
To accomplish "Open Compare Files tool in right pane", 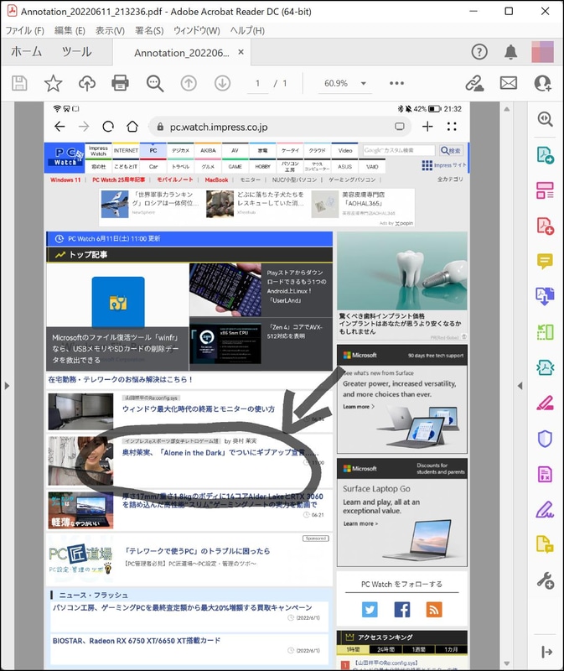I will (545, 332).
